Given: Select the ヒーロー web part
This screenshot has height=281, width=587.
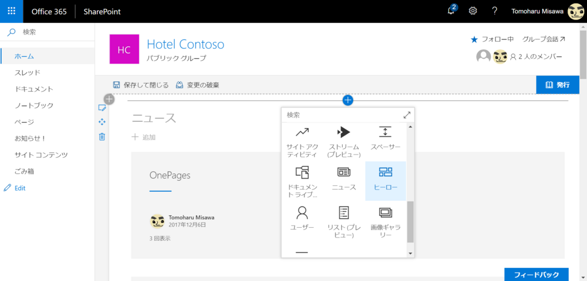Looking at the screenshot, I should [x=385, y=181].
